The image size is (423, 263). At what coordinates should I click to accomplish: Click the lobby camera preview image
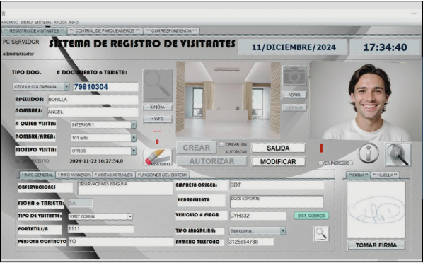228,100
